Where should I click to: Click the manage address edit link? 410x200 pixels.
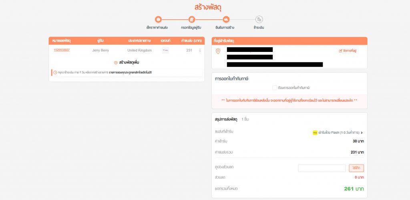click(348, 51)
